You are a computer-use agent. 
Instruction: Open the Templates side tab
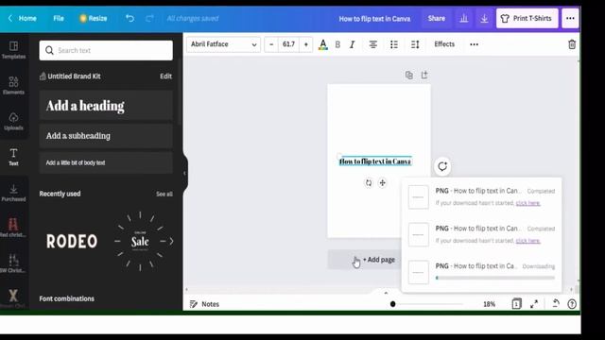13,50
